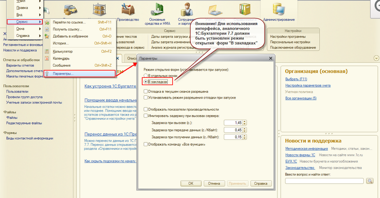
Task: Open Профили групп доступа in left panel
Action: point(24,97)
